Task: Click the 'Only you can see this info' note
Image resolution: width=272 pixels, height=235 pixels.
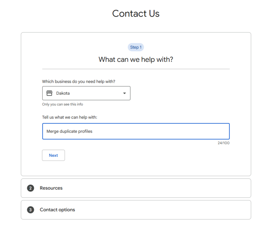Action: [x=63, y=104]
